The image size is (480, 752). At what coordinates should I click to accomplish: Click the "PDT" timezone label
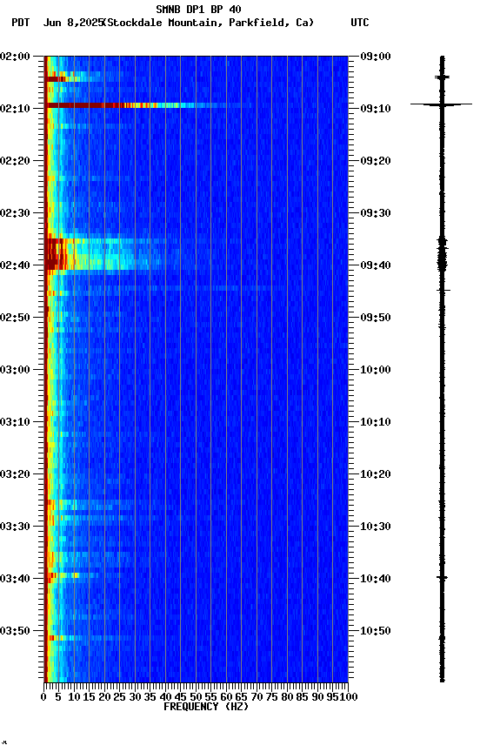coord(21,23)
